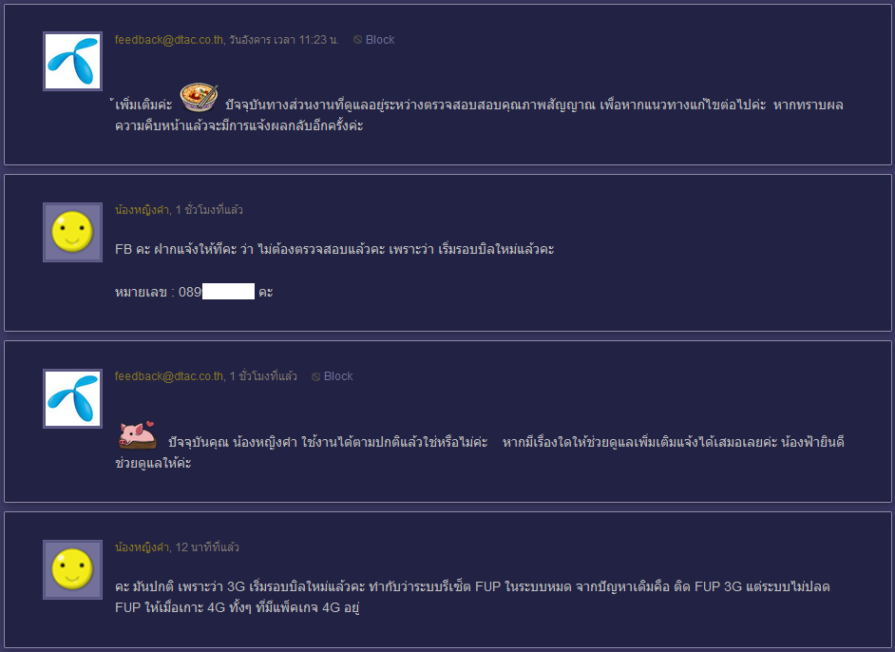Open น้องหญิงฬา profile from the '12 นาทีที่แล้ว' post
This screenshot has height=652, width=895.
143,547
